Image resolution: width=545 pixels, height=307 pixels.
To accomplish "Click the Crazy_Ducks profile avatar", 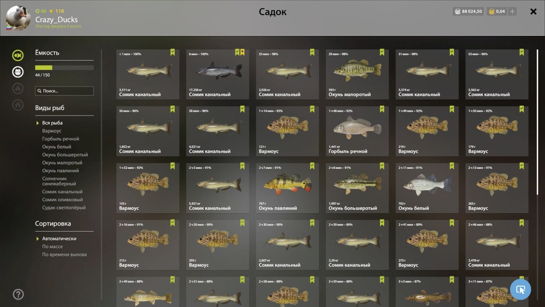I will [x=18, y=18].
